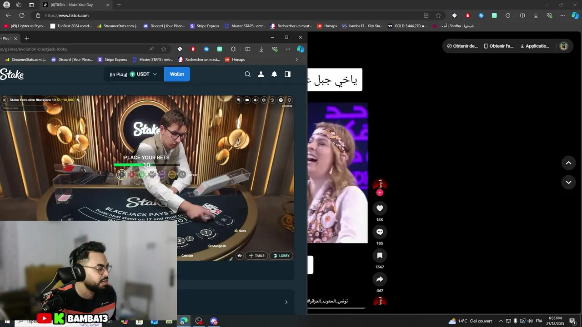
Task: Open Stake notifications bell
Action: (274, 74)
